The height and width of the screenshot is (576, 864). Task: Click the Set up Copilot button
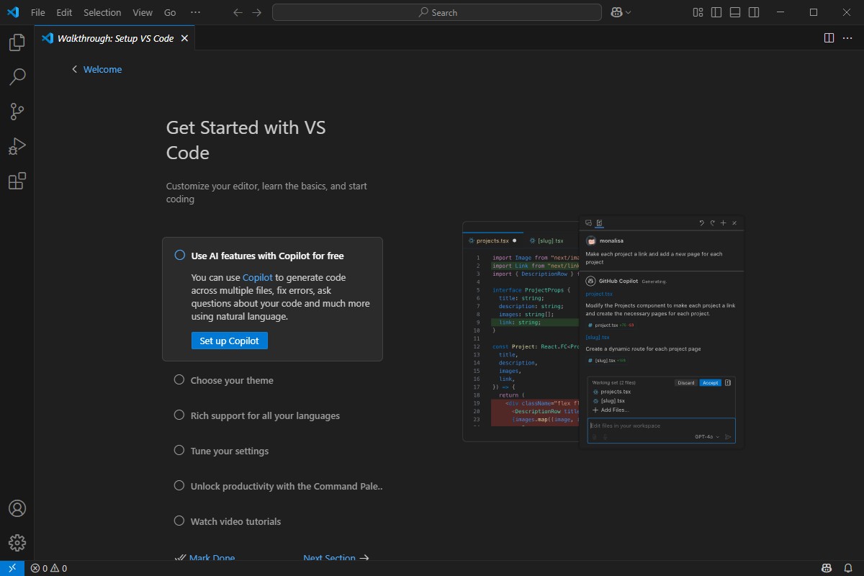[229, 341]
